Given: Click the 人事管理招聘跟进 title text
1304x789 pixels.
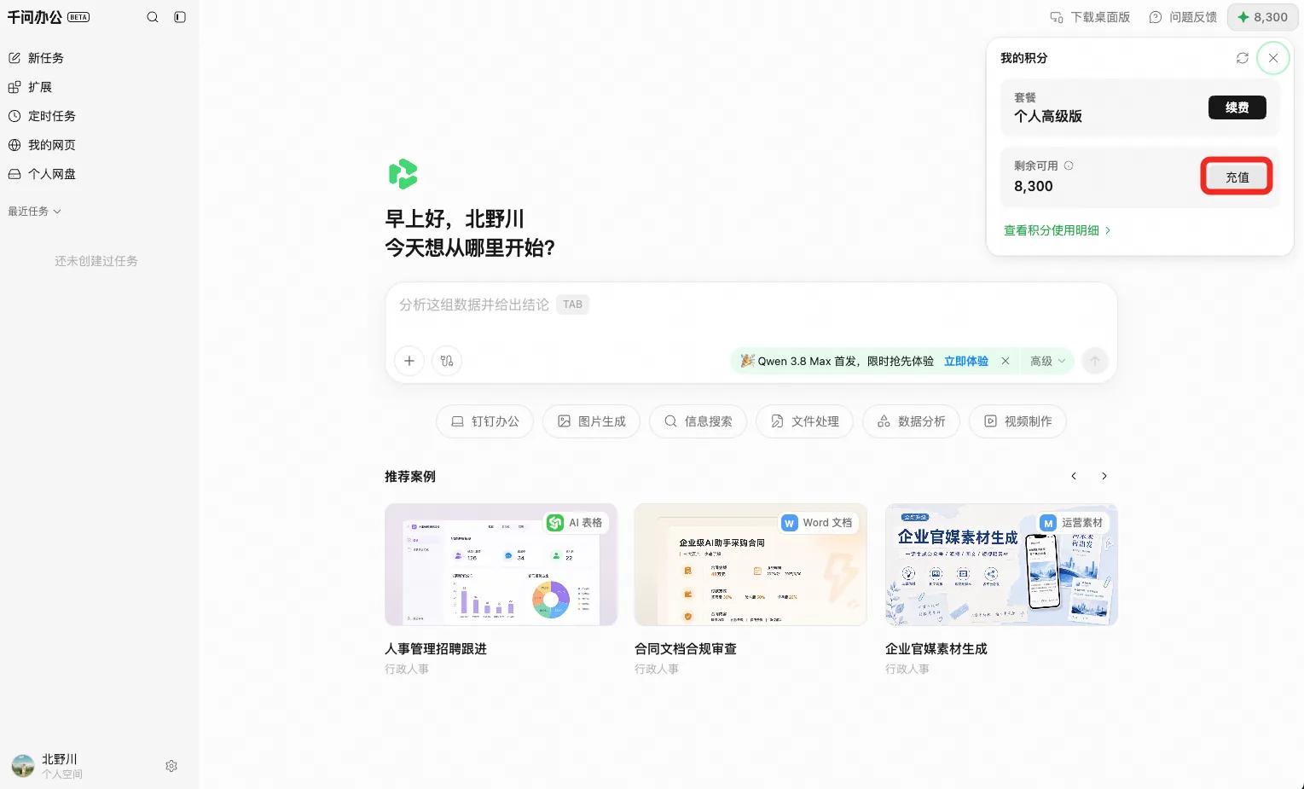Looking at the screenshot, I should [436, 649].
